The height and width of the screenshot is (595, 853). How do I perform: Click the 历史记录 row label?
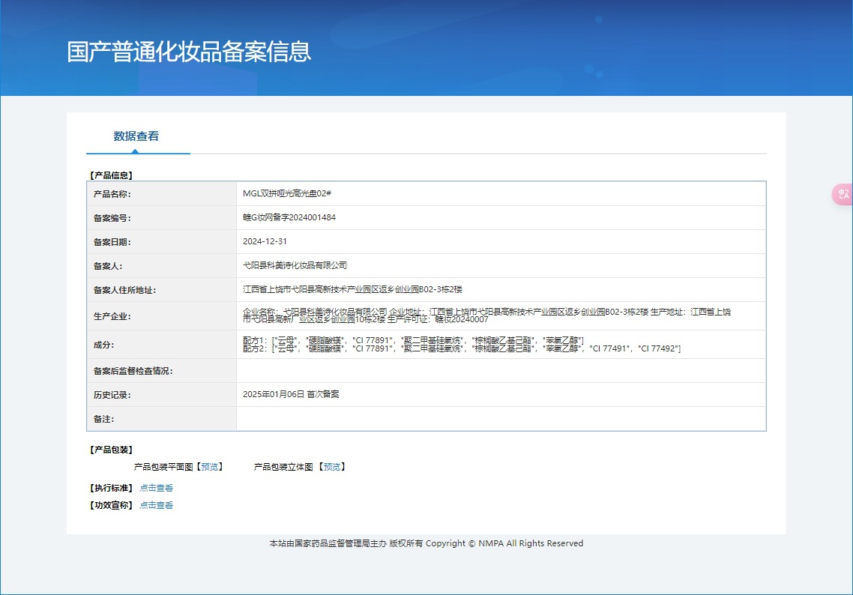click(x=112, y=395)
